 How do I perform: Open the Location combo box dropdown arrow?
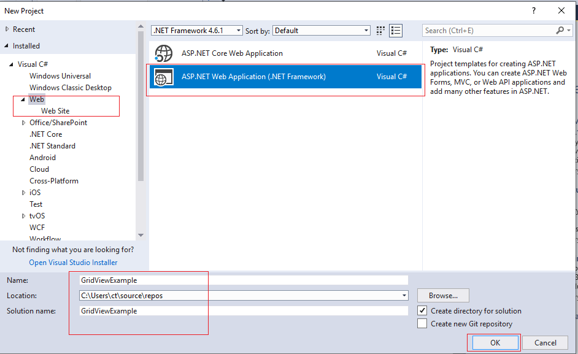(404, 295)
